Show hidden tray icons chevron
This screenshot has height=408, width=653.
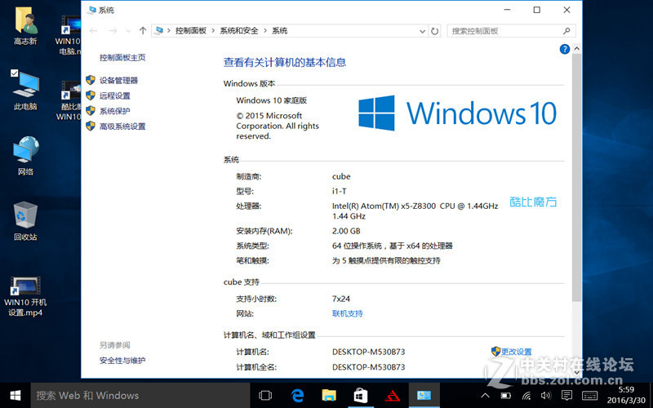click(x=485, y=396)
